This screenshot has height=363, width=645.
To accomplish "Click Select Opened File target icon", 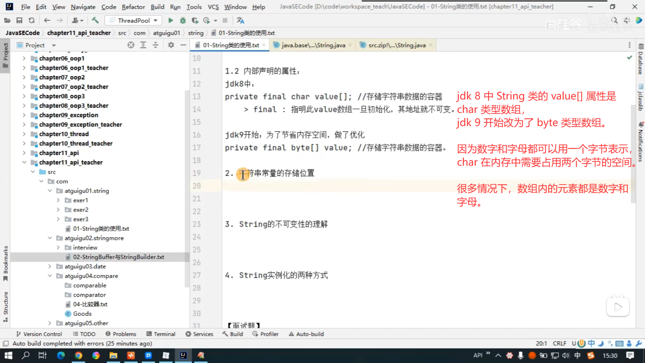I will pyautogui.click(x=131, y=45).
